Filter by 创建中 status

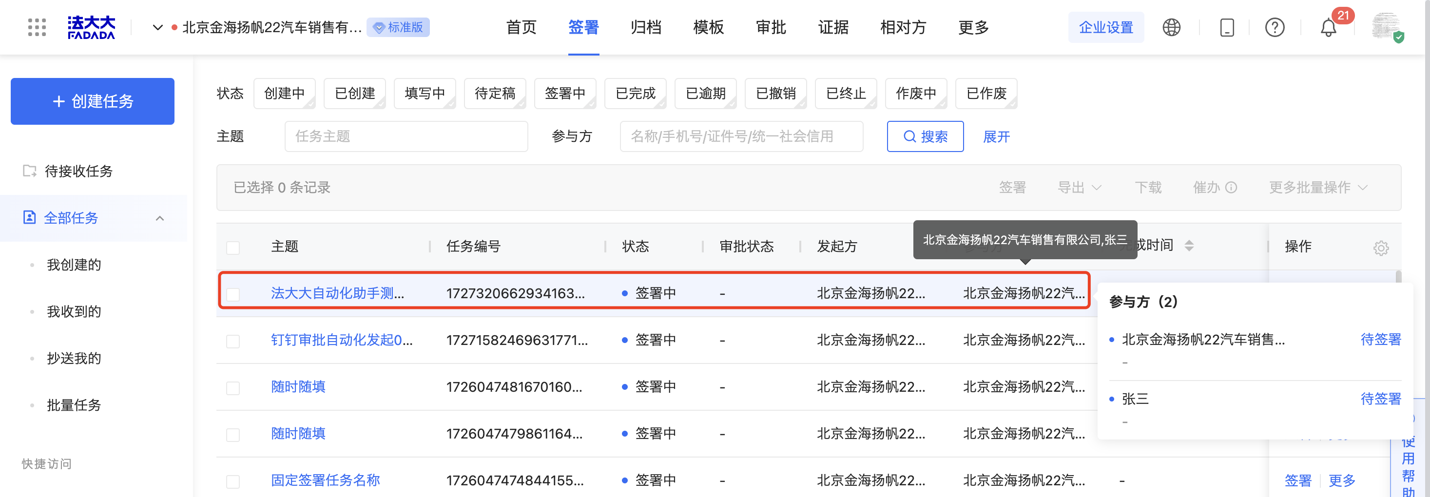(x=284, y=93)
